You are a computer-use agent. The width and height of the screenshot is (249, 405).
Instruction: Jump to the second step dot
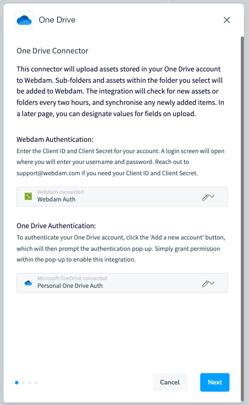(x=24, y=382)
